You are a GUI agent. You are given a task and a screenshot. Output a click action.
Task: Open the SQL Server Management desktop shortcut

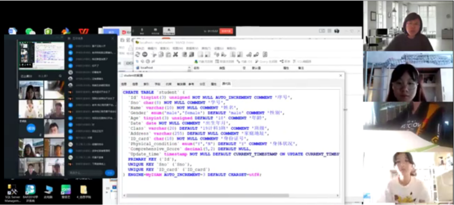(x=13, y=193)
